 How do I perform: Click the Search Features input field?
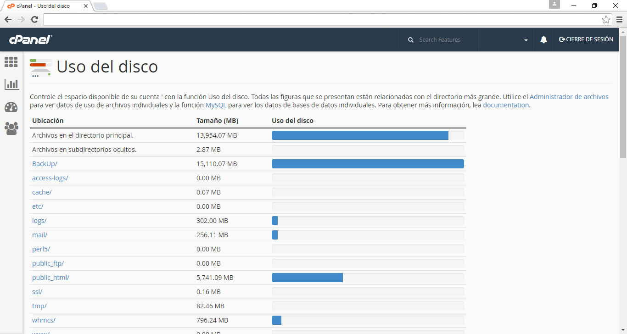(445, 40)
